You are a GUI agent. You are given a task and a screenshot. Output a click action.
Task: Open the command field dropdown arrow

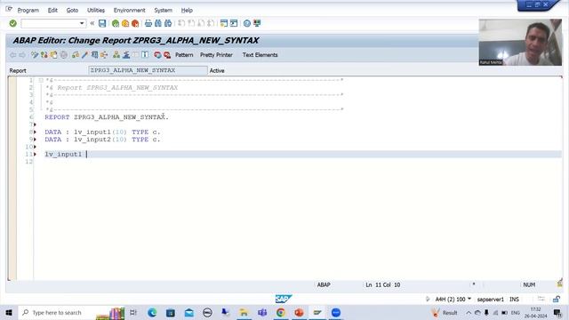coord(82,23)
